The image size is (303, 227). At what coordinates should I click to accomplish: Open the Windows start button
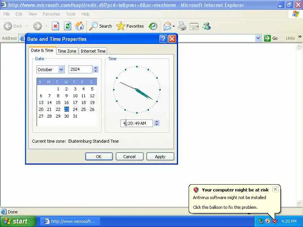18,221
